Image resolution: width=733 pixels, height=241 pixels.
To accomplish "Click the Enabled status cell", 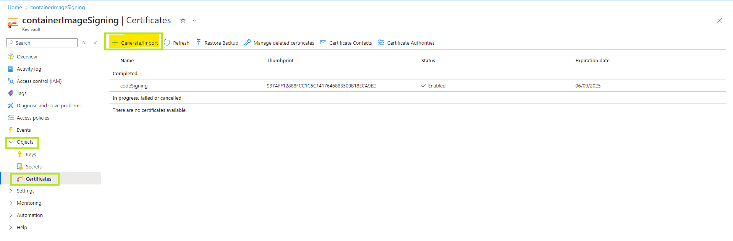I will pos(434,86).
